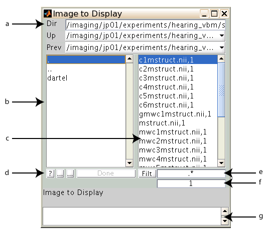Click the filter field containing '.*'

click(191, 173)
